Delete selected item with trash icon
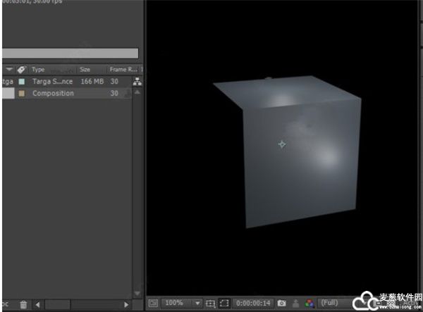 [x=23, y=304]
